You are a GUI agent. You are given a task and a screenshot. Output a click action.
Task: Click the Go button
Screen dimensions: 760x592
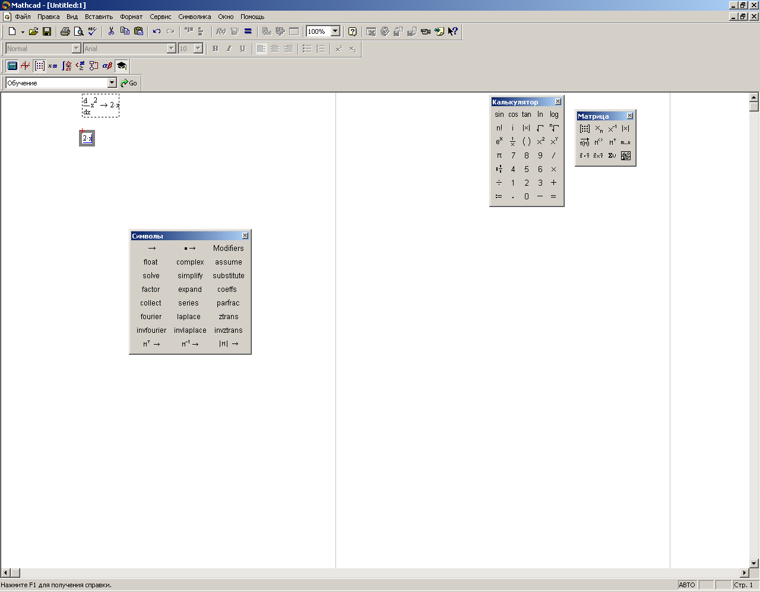click(x=129, y=83)
